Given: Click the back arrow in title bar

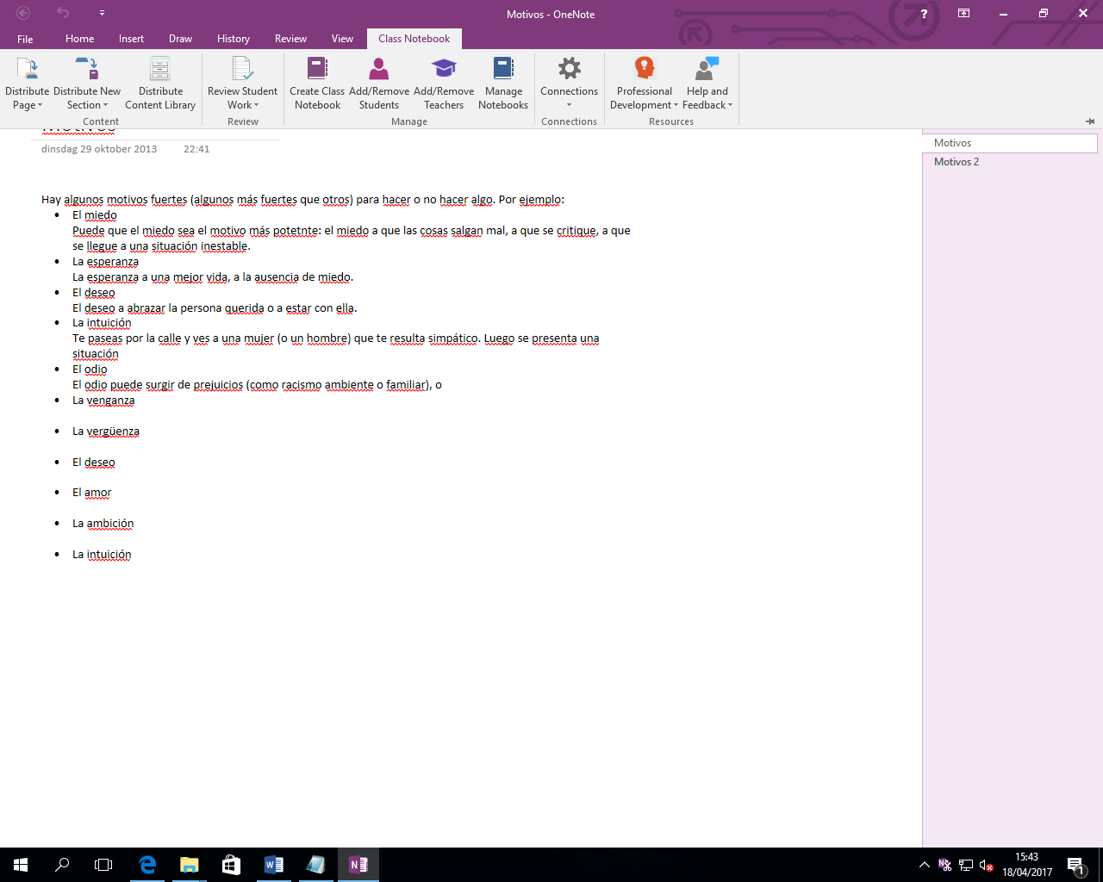Looking at the screenshot, I should tap(23, 13).
